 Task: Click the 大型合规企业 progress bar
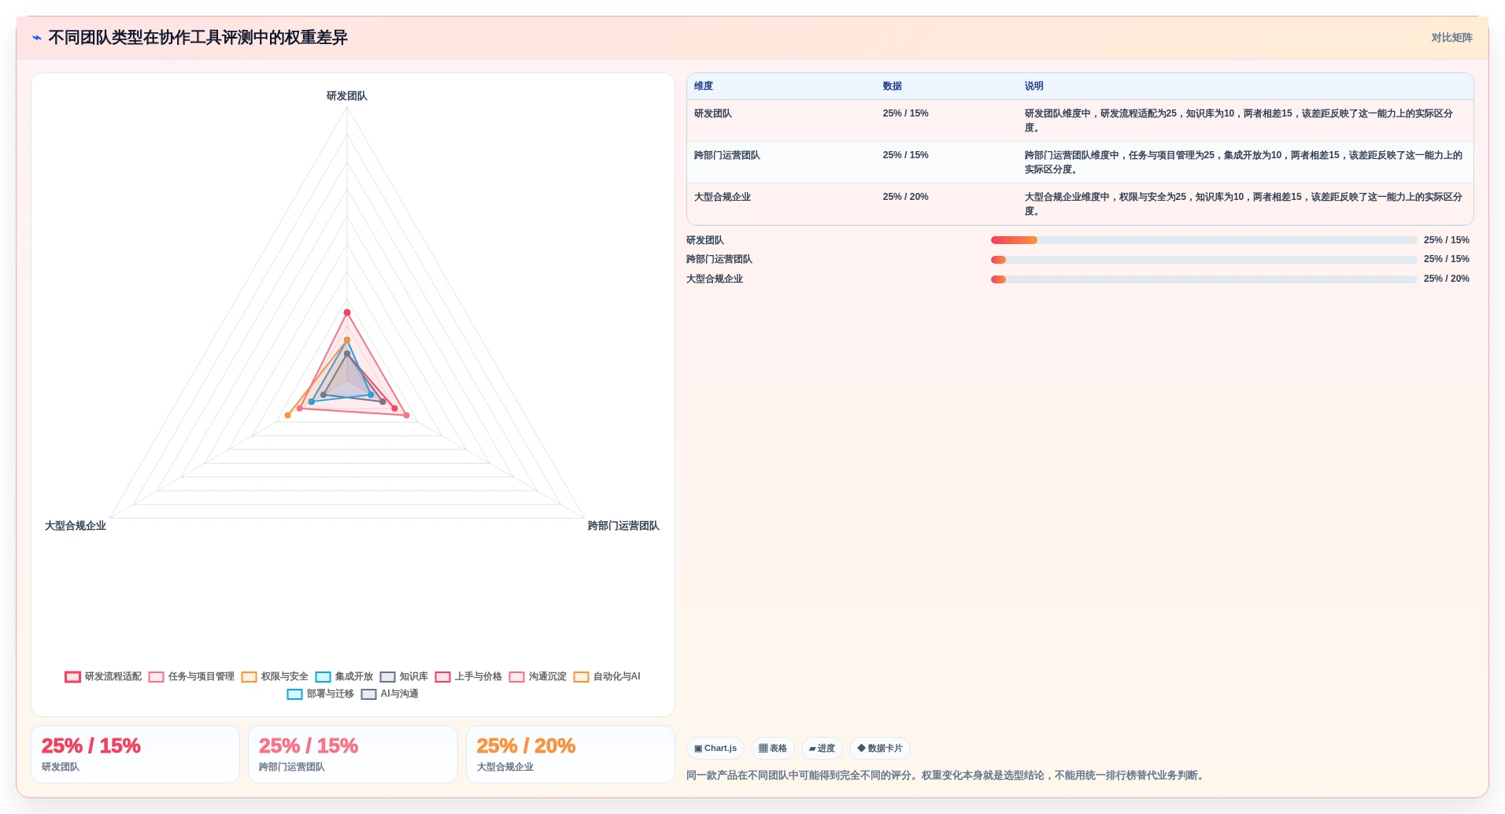pos(1204,279)
